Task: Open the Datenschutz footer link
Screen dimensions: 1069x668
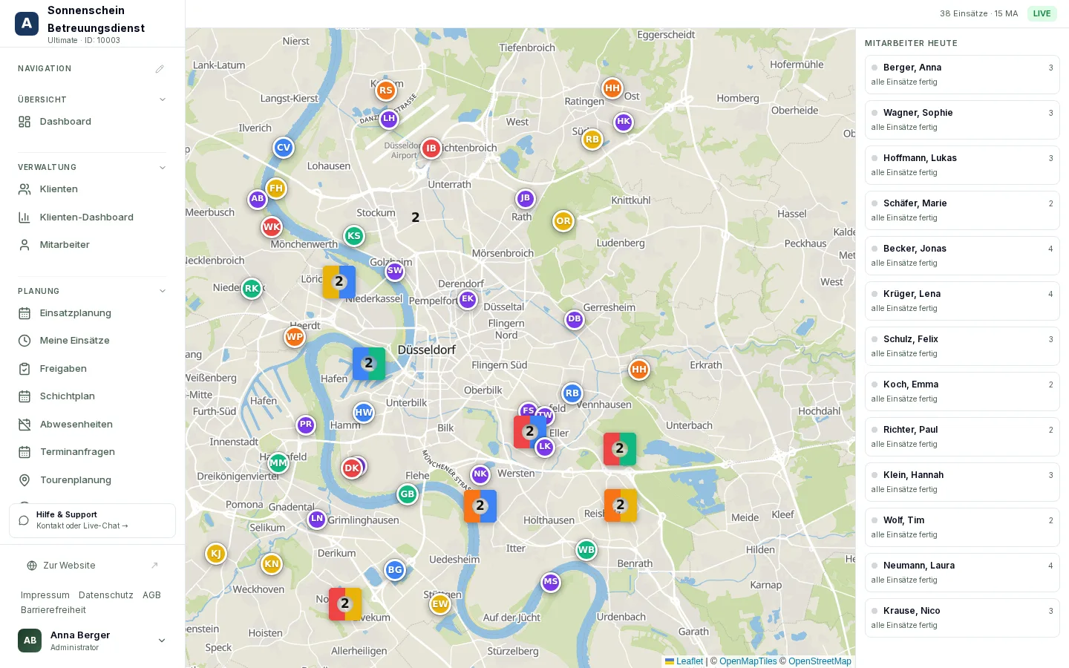Action: coord(106,595)
